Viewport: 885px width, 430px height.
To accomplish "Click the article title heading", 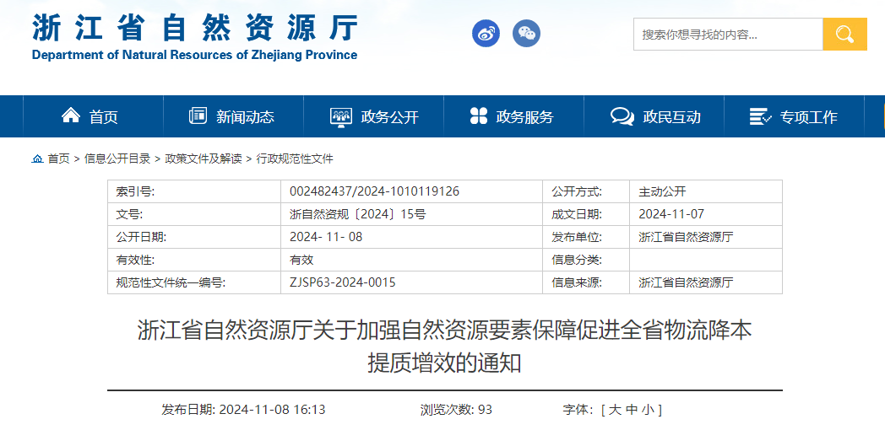I will coord(445,347).
